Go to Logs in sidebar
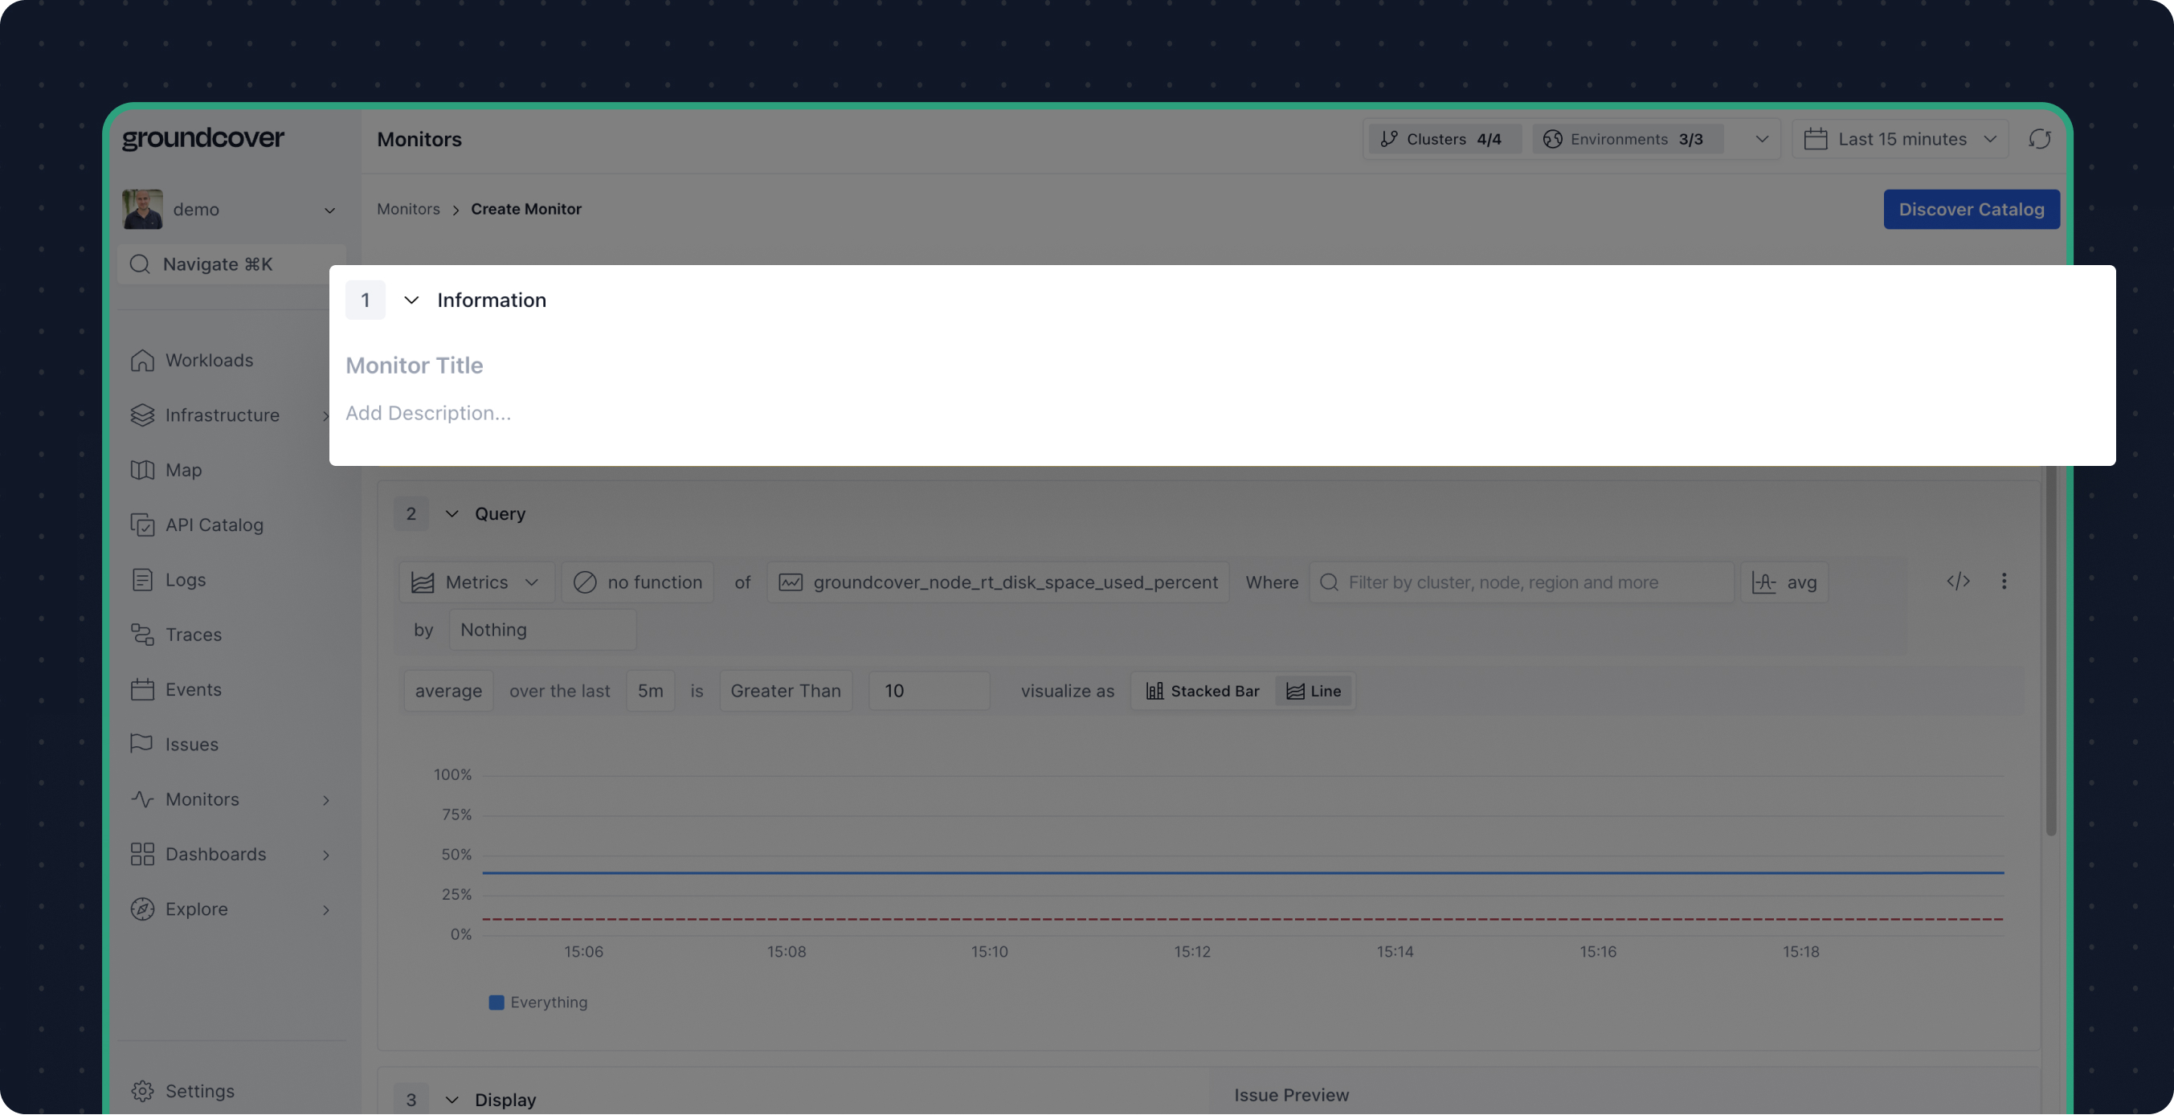Screen dimensions: 2174x1115 click(x=185, y=580)
